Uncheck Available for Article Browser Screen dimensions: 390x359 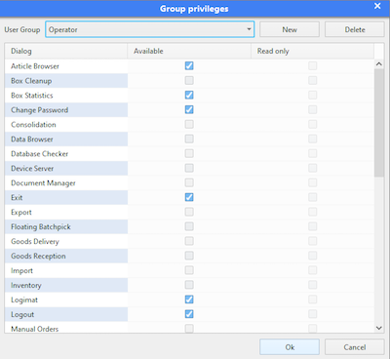pos(189,65)
